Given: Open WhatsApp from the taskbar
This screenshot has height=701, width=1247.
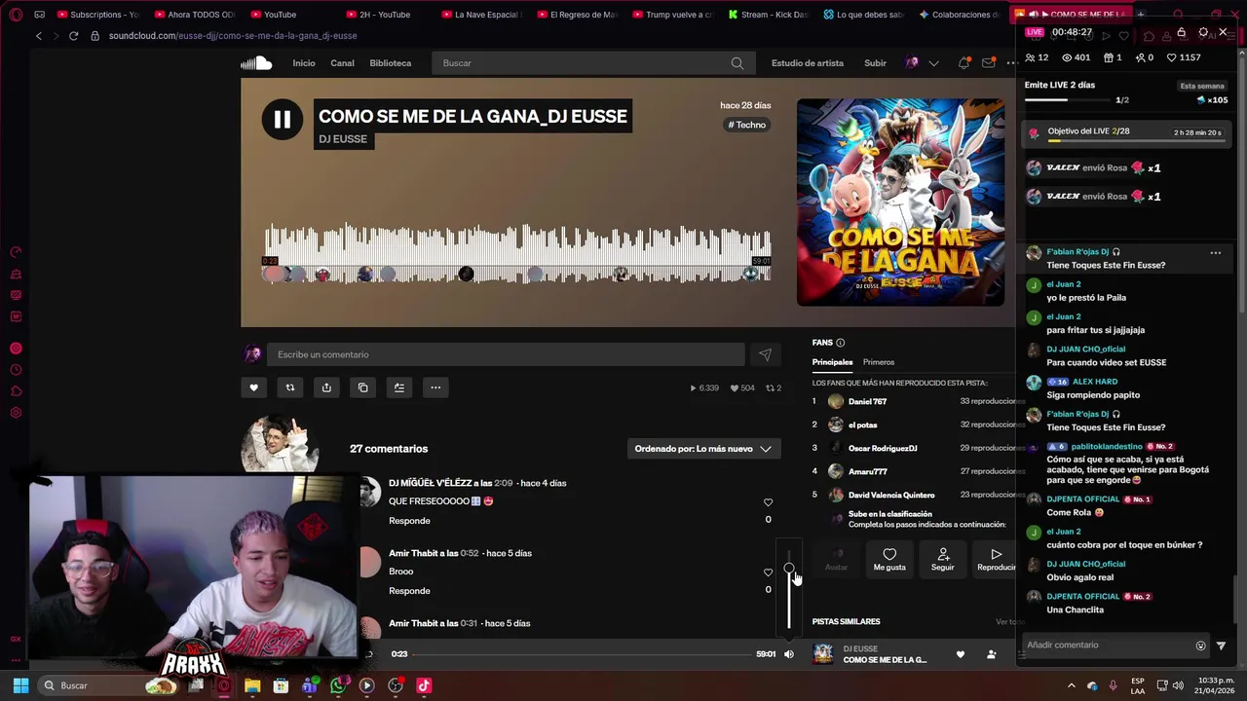Looking at the screenshot, I should tap(338, 685).
